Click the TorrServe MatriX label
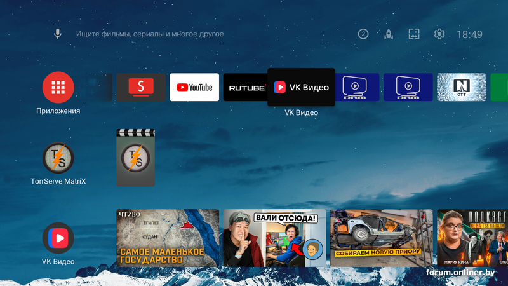 [58, 181]
